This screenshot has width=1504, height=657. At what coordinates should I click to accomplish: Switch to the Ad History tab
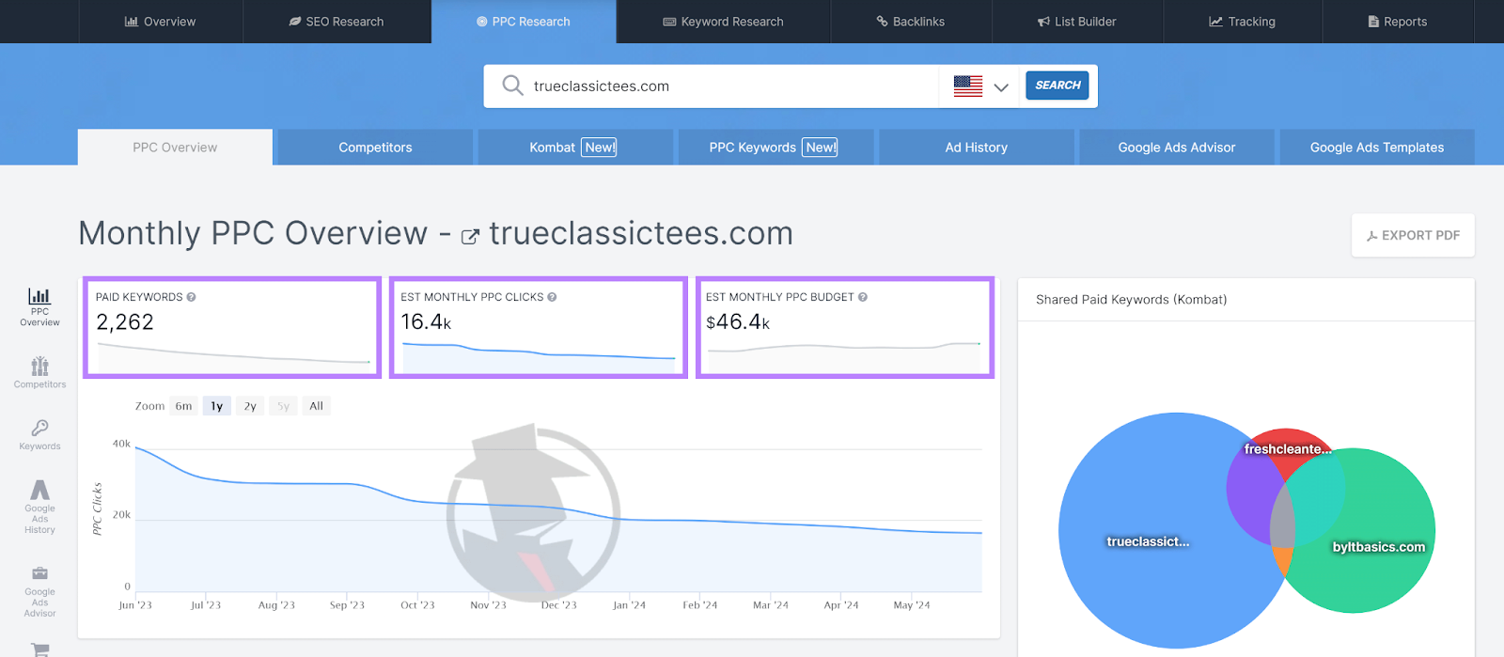pos(976,148)
